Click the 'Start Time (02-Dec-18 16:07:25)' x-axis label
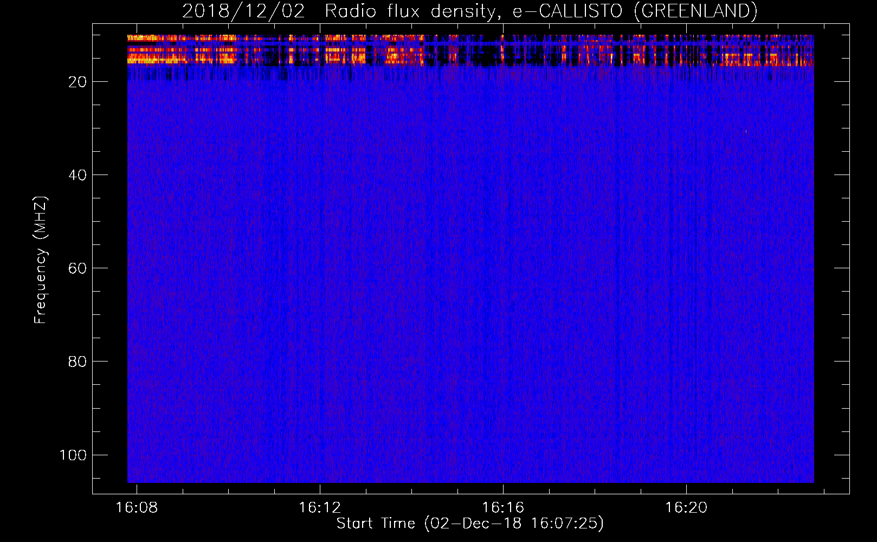 click(x=470, y=524)
